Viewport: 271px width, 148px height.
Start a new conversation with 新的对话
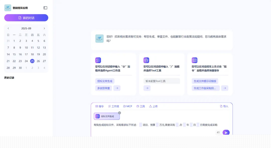pos(26,18)
